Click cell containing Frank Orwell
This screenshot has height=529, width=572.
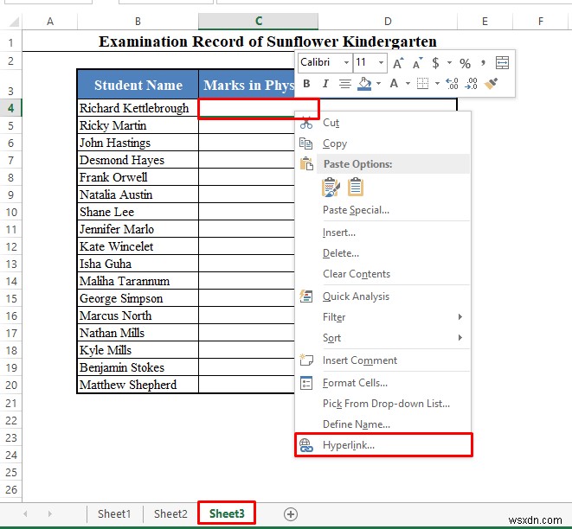pyautogui.click(x=138, y=177)
